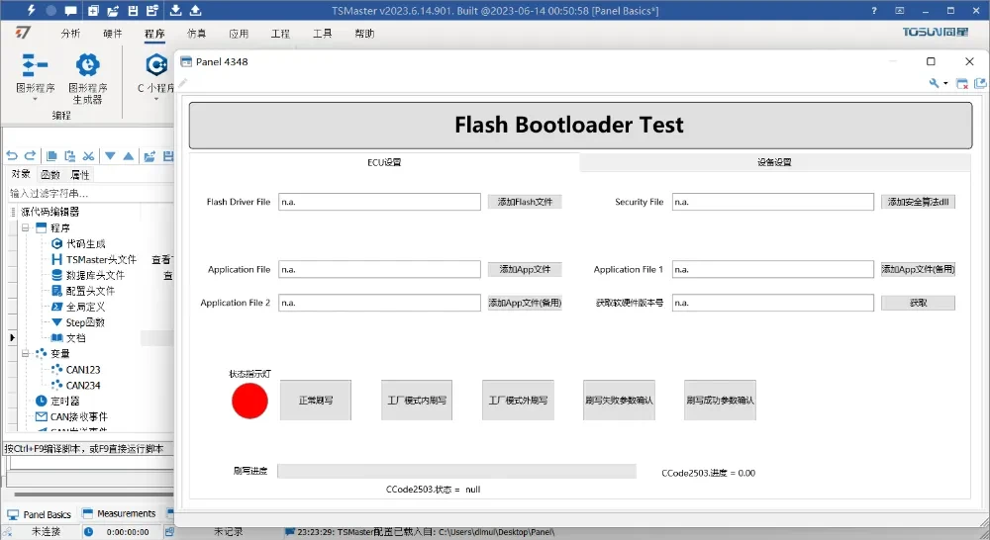Click the undo arrow in code editor toolbar
The image size is (990, 540).
tap(12, 155)
